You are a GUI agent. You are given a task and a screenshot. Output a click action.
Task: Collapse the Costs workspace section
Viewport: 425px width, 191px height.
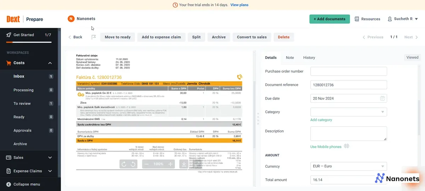pyautogui.click(x=50, y=63)
